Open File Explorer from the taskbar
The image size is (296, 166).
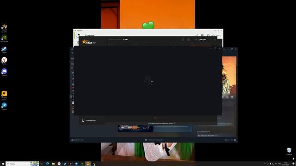54,164
